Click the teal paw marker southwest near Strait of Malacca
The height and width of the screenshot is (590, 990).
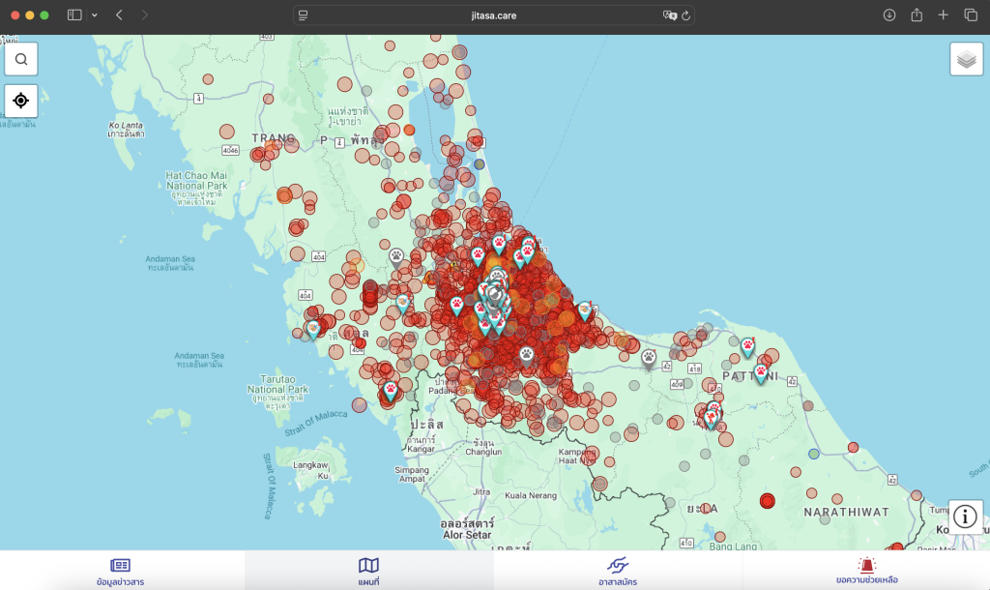tap(391, 390)
